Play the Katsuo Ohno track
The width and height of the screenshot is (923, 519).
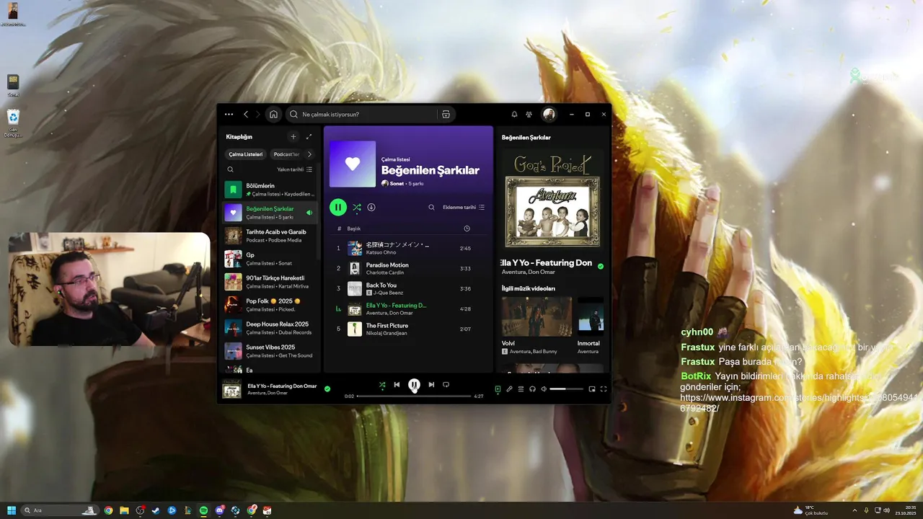coord(408,248)
